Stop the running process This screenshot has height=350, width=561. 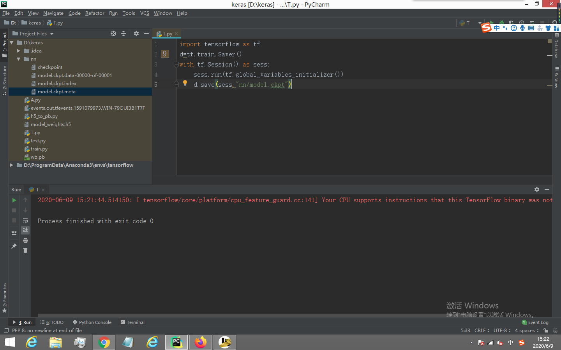14,210
